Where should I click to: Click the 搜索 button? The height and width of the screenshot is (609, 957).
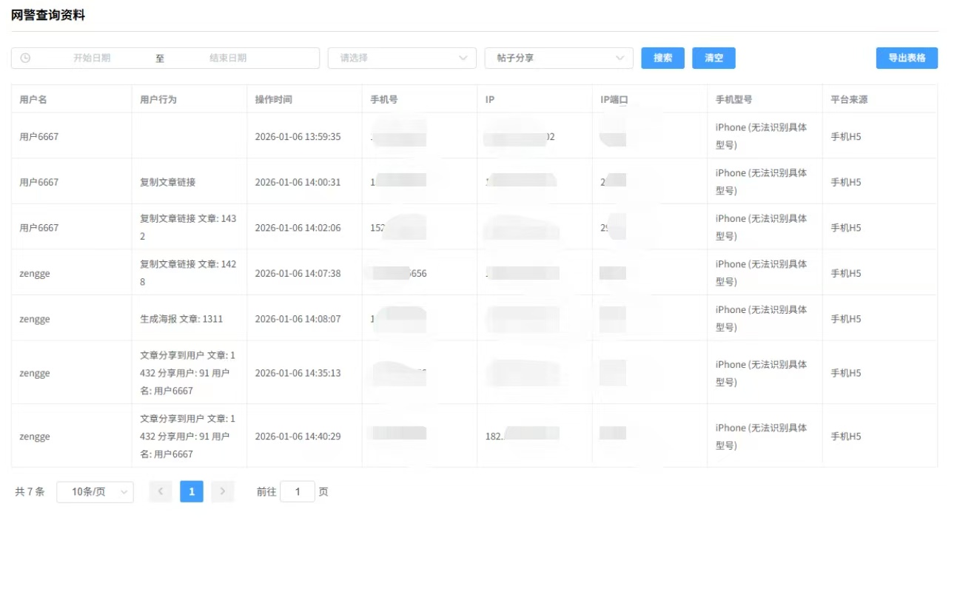pyautogui.click(x=662, y=58)
